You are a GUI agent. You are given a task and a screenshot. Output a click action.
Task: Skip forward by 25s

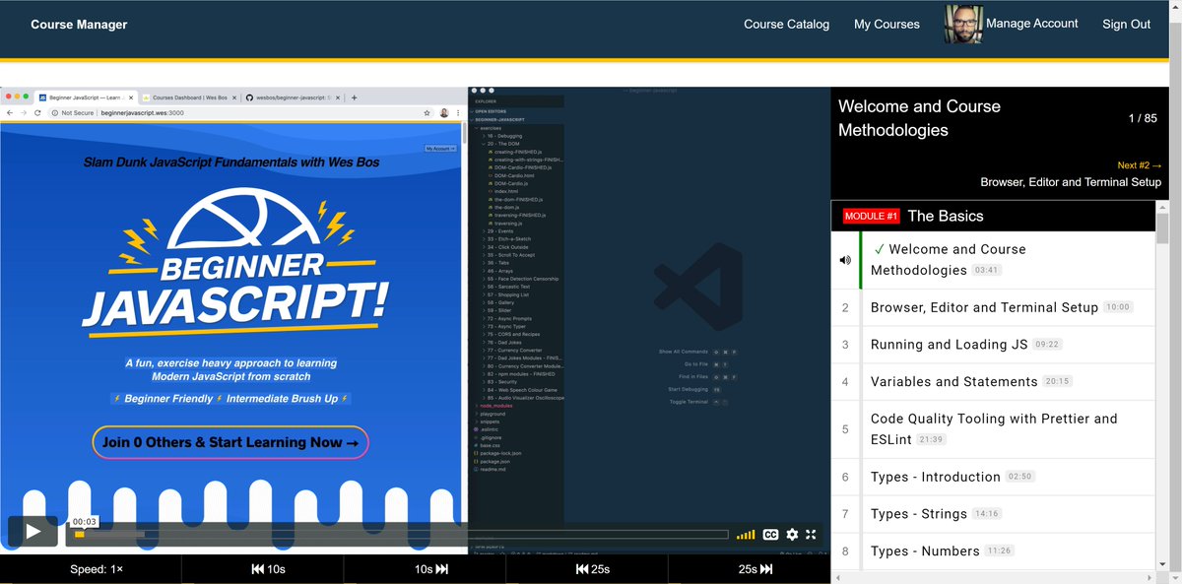click(754, 569)
